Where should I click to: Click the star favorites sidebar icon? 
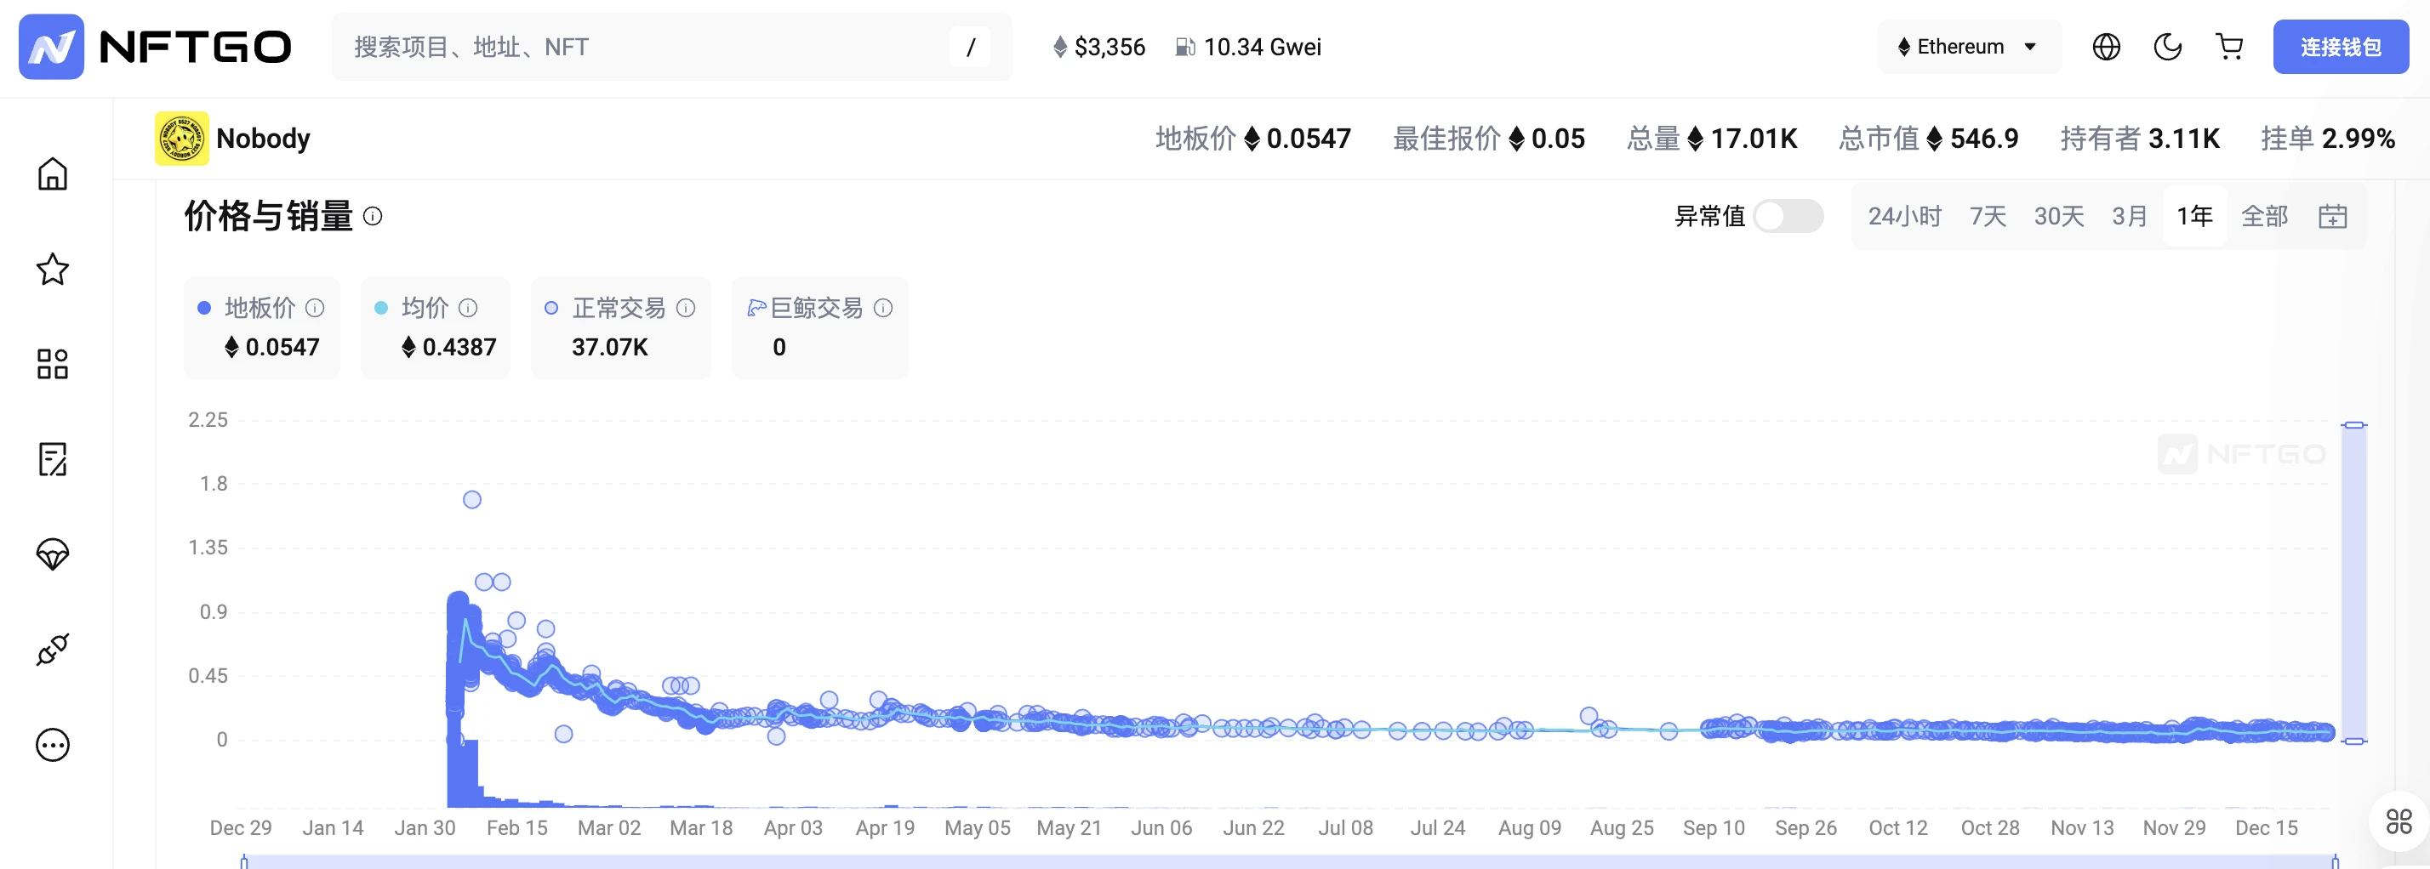coord(53,270)
